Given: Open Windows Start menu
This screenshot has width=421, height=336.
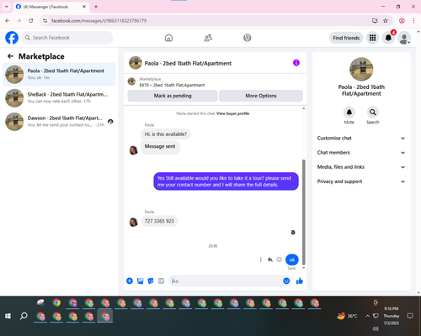Looking at the screenshot, I should coord(8,316).
